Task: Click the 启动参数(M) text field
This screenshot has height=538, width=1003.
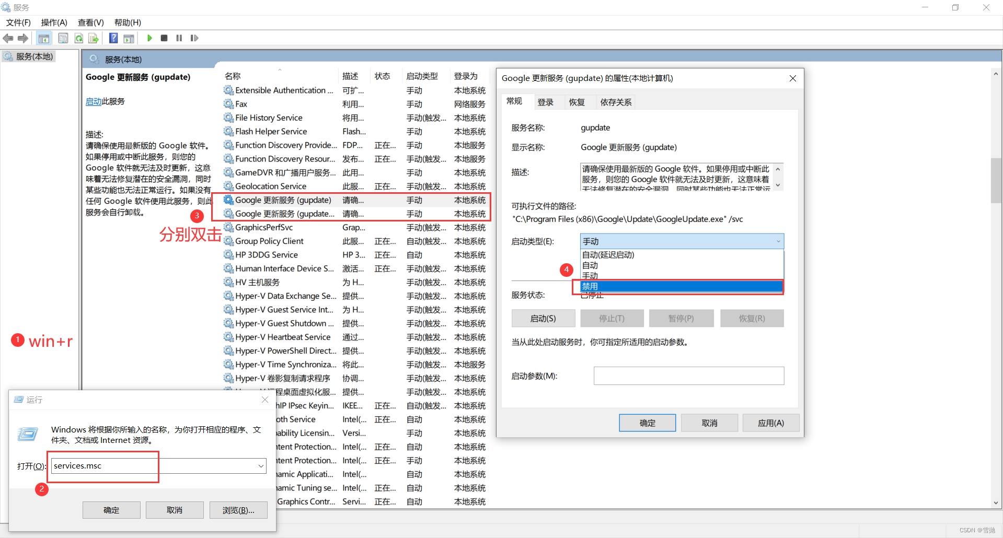Action: coord(689,376)
